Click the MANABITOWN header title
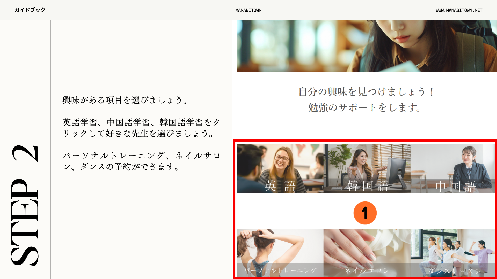This screenshot has height=279, width=497. pos(248,10)
